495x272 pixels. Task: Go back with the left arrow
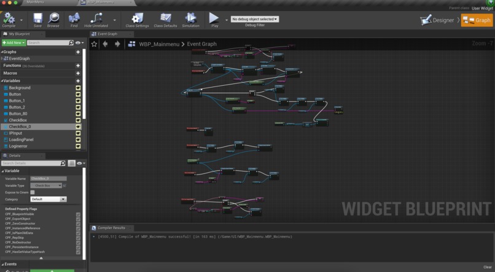click(105, 44)
